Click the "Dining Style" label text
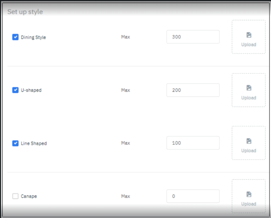The height and width of the screenshot is (218, 271). coord(33,37)
